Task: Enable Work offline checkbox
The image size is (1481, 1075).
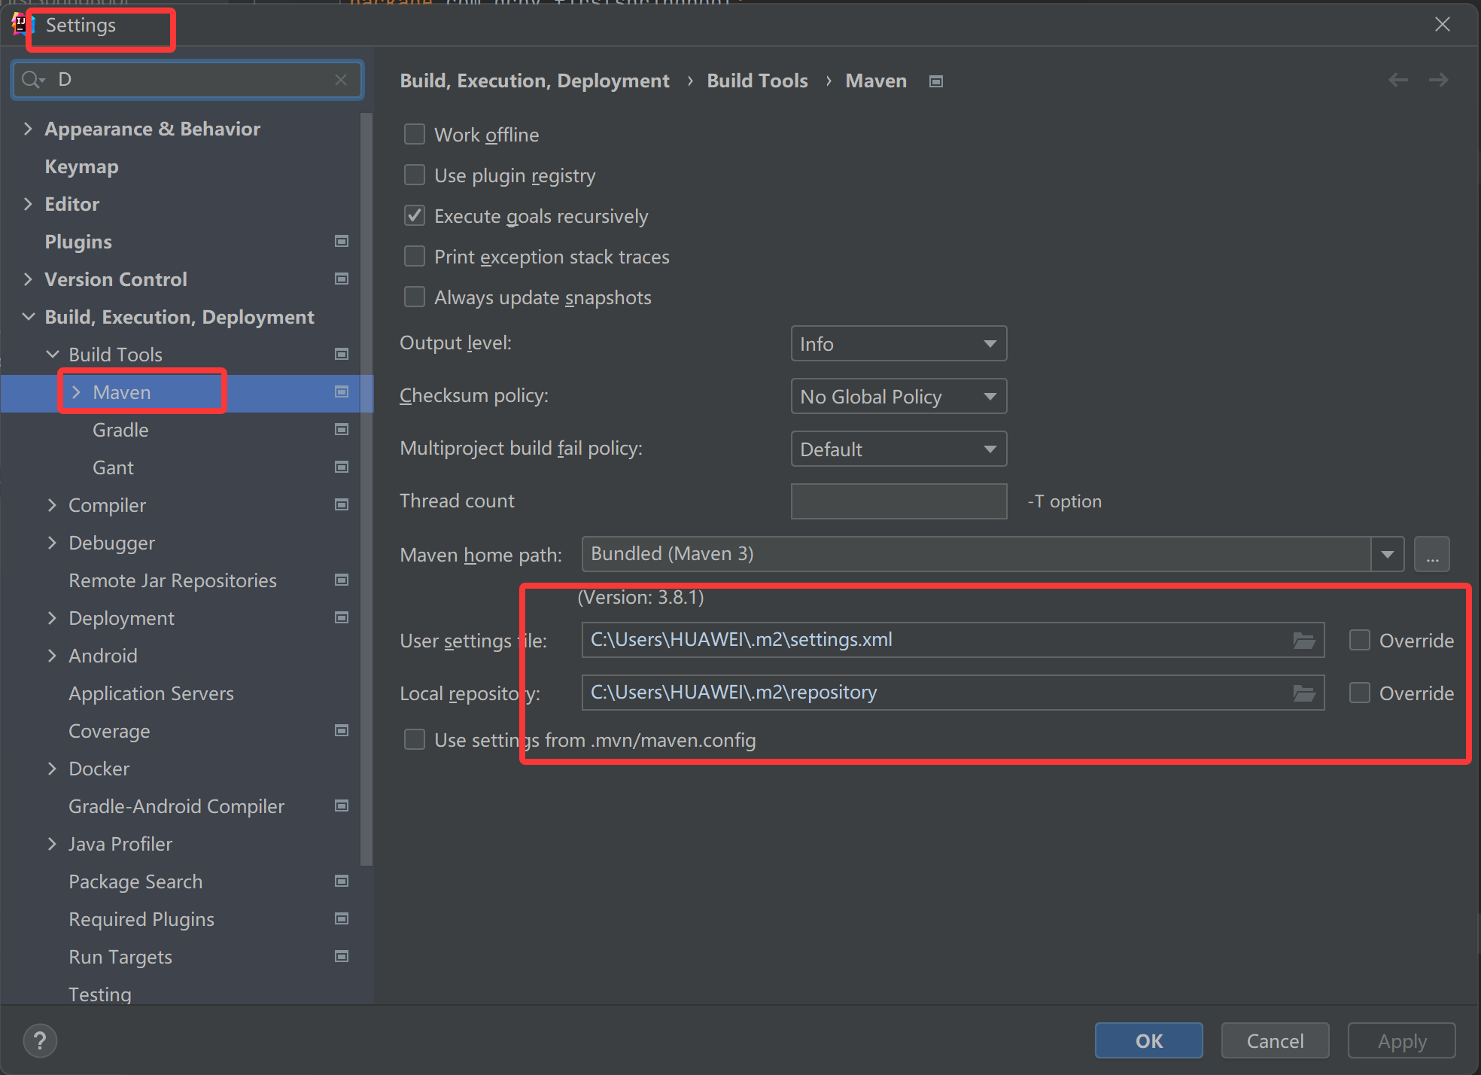Action: pyautogui.click(x=415, y=135)
